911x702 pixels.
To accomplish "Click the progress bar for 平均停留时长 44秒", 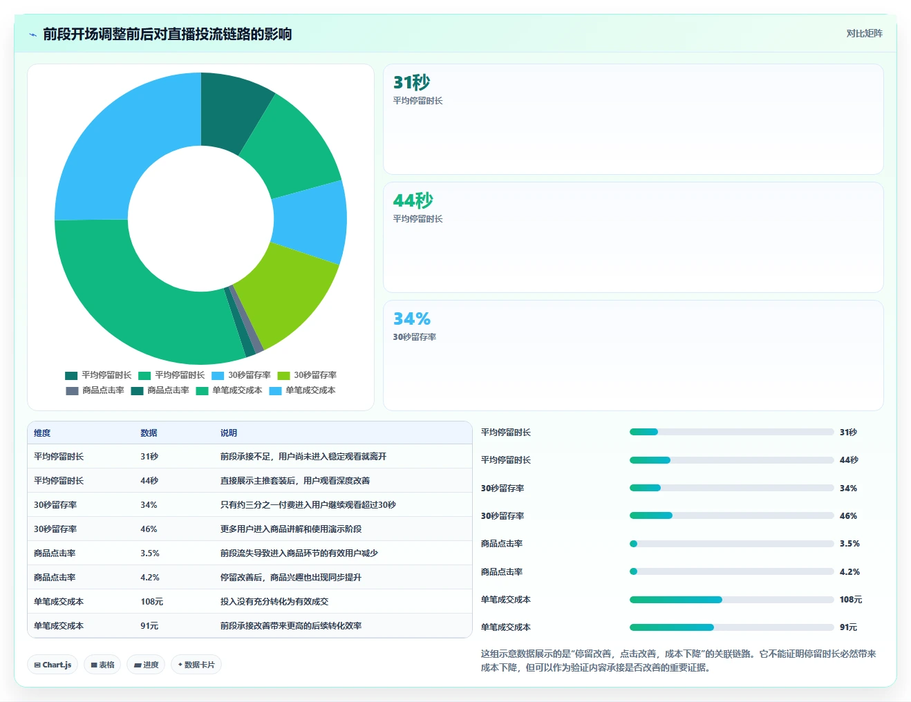I will 731,460.
